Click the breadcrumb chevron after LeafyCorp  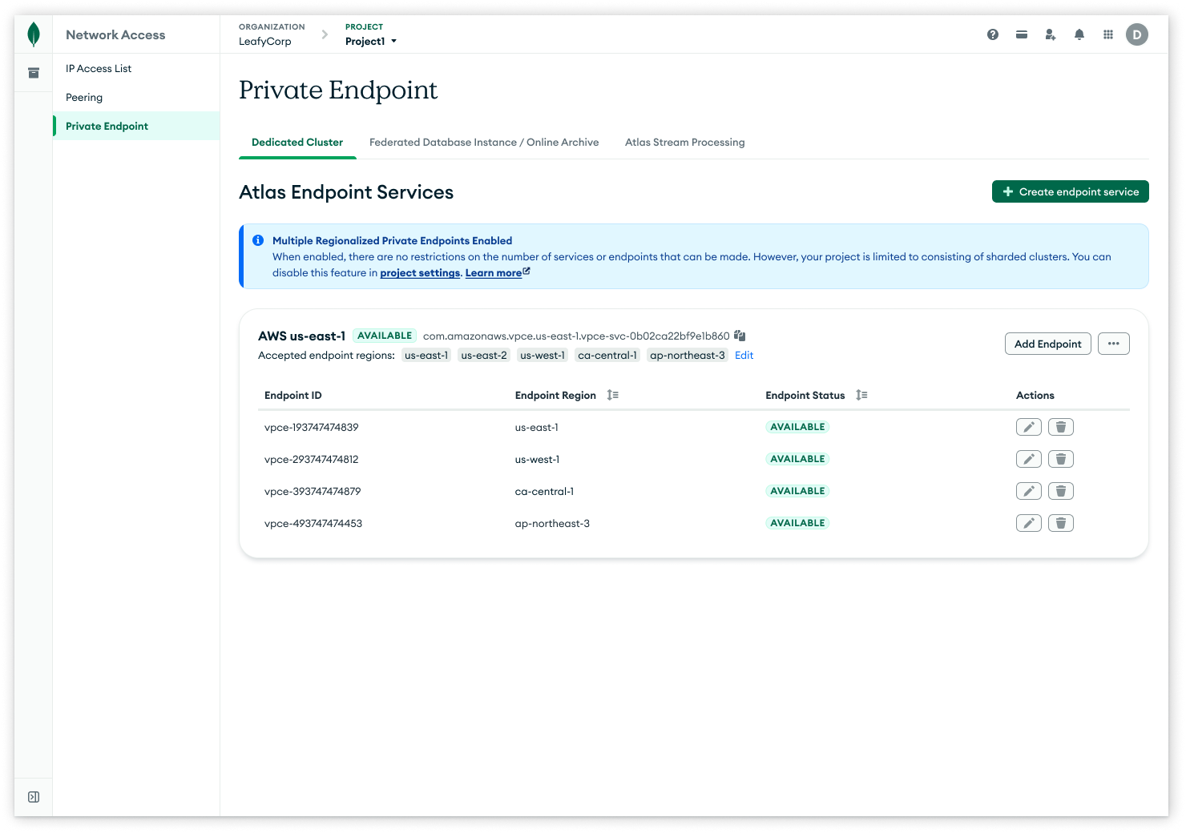click(x=325, y=34)
